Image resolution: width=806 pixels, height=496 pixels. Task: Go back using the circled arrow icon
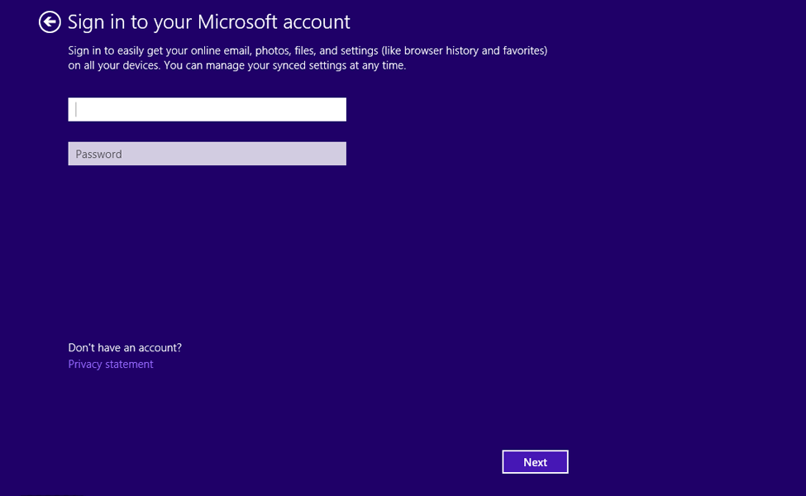click(x=50, y=22)
